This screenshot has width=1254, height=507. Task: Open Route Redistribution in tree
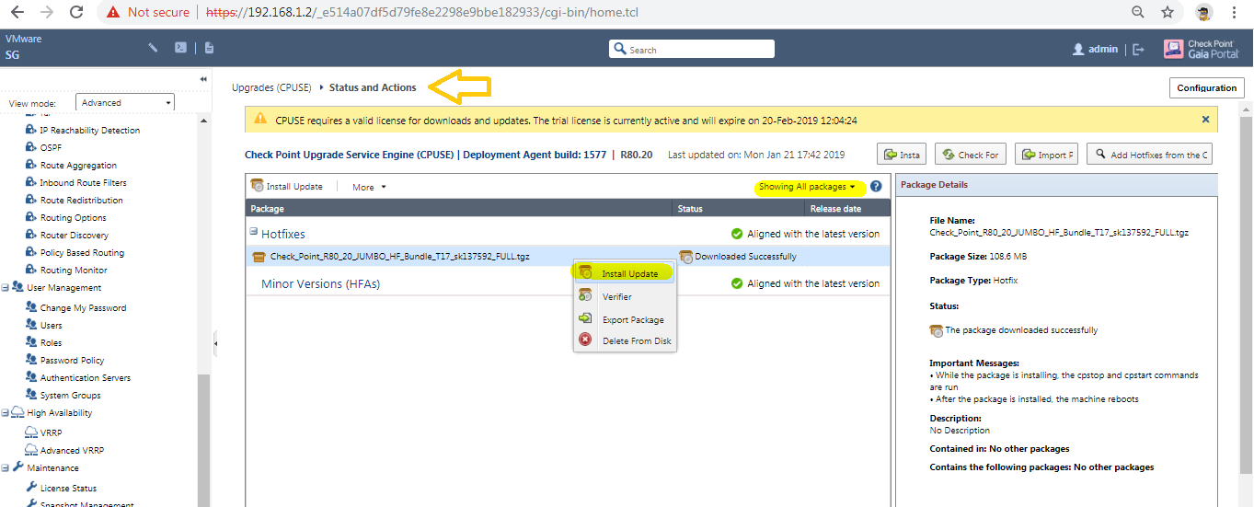(81, 201)
